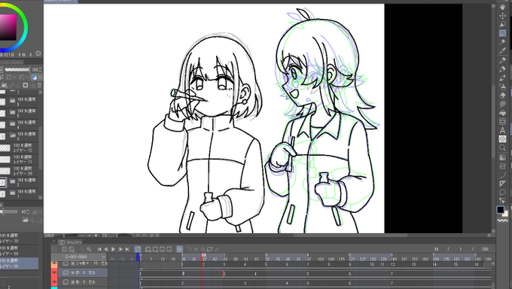This screenshot has height=289, width=512.
Task: Go to the last frame in timeline
Action: pos(127,249)
